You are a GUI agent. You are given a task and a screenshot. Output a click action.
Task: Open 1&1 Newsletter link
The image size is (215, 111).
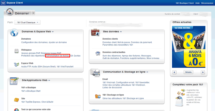tap(142, 82)
